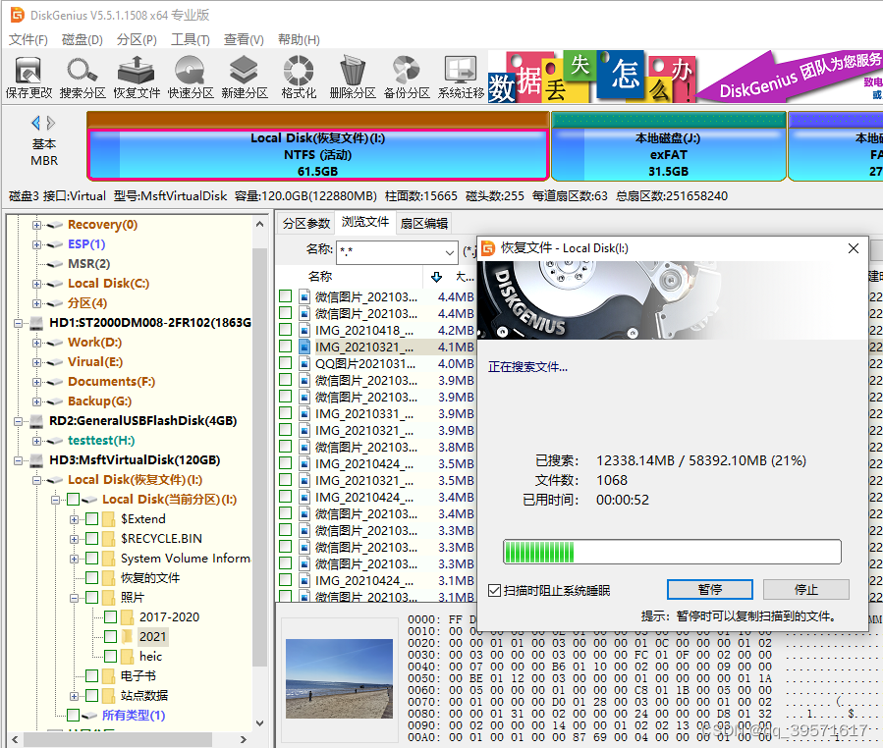The image size is (883, 748).
Task: Click image file icon of QQ图片2021031
Action: pyautogui.click(x=304, y=363)
